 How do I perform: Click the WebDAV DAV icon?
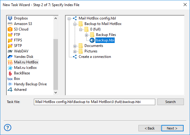click(10, 51)
